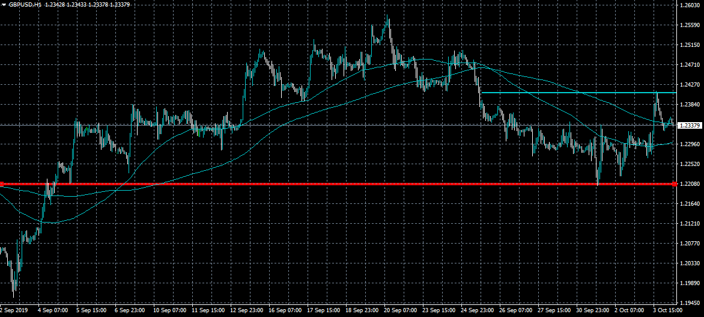Screen dimensions: 704x317
Task: Click the 18 Sep 23:00 time label
Action: pyautogui.click(x=363, y=311)
